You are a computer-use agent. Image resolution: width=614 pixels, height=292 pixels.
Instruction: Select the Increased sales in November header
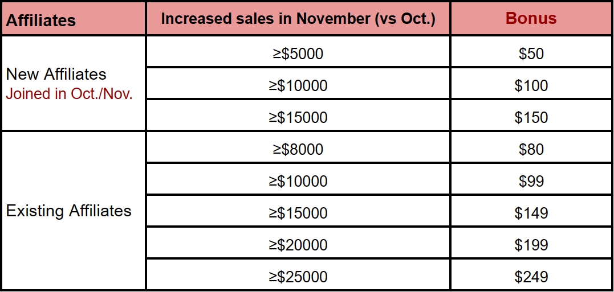(x=298, y=19)
